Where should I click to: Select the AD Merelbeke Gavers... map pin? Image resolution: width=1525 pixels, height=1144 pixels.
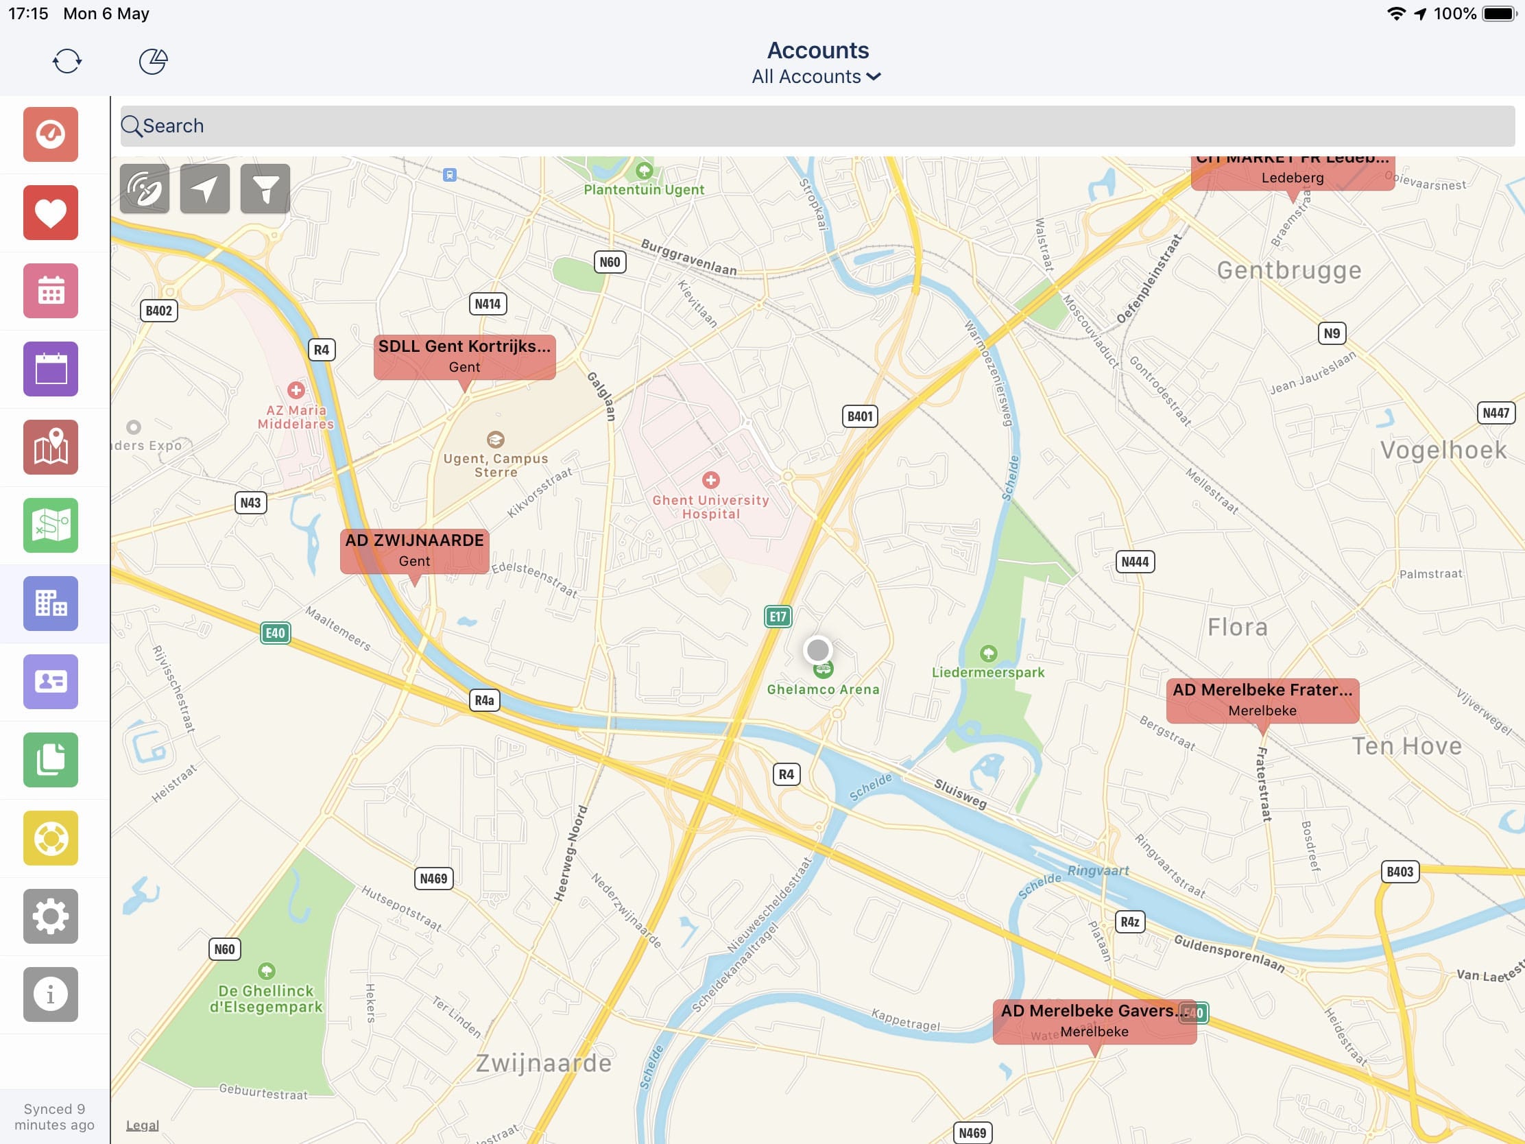point(1094,1021)
